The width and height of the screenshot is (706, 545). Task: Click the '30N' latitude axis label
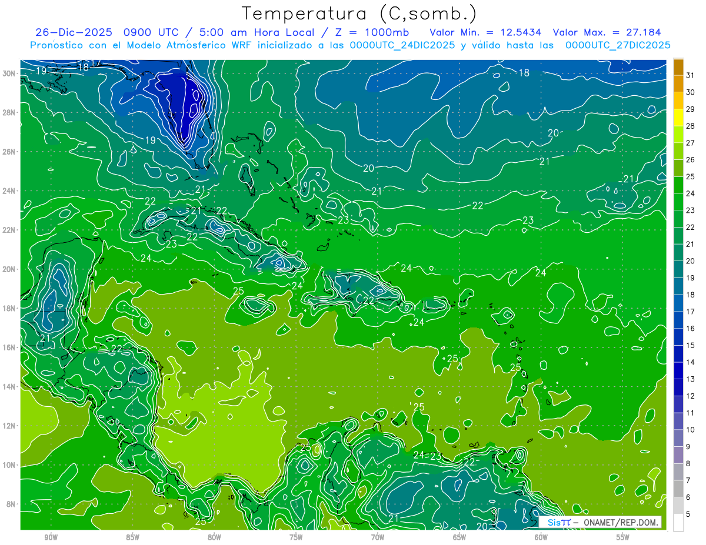coord(9,73)
